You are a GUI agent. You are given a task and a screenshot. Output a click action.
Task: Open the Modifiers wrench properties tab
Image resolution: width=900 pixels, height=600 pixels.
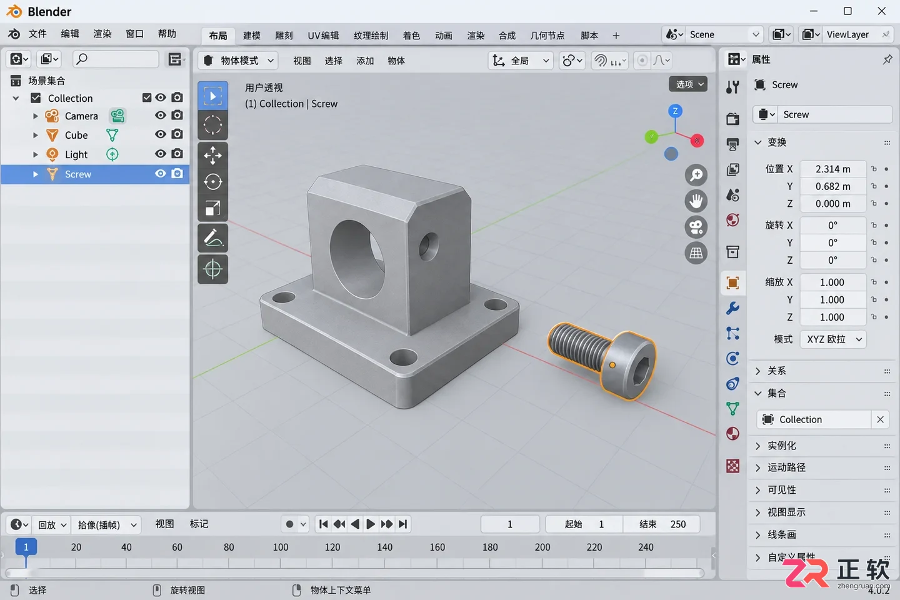[733, 308]
